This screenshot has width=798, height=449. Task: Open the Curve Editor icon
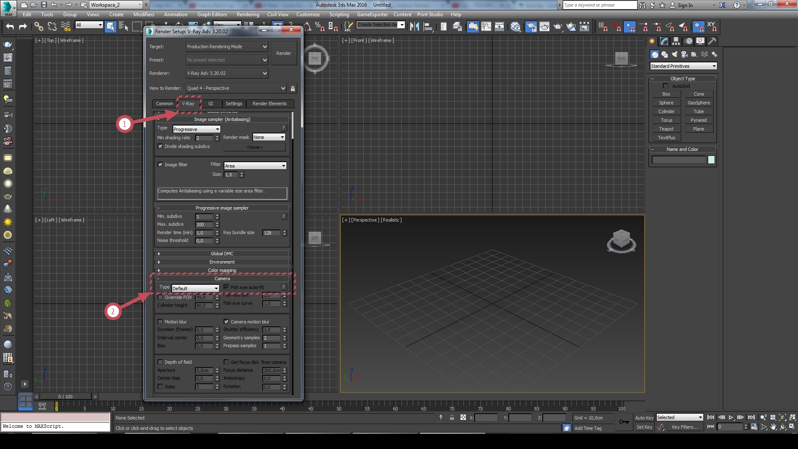(486, 27)
